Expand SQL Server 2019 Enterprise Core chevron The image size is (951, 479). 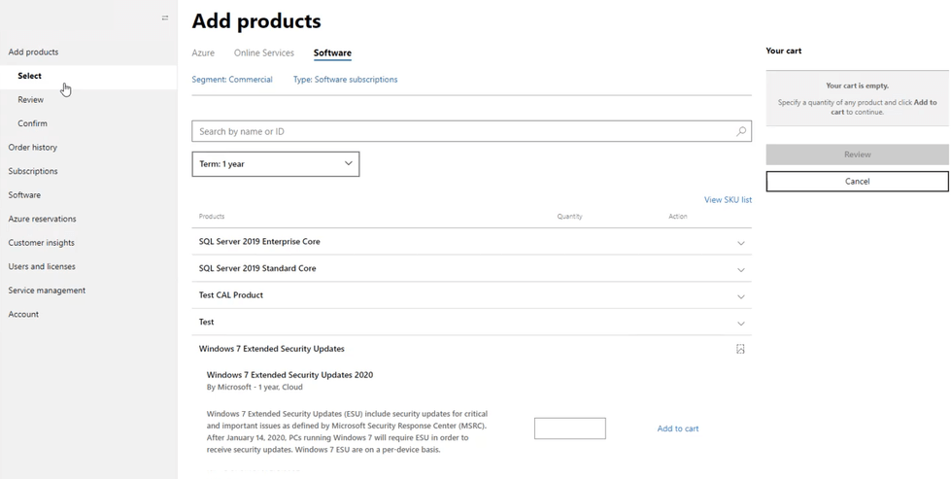pyautogui.click(x=740, y=243)
